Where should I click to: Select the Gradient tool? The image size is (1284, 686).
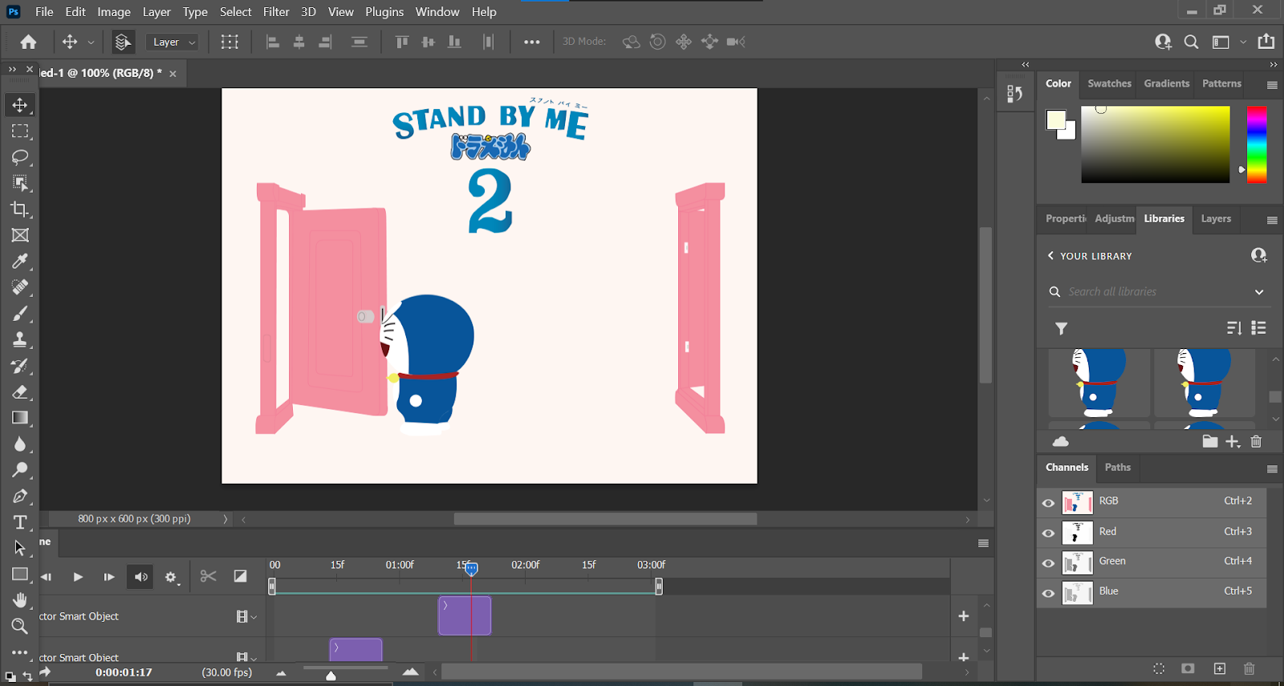coord(20,418)
